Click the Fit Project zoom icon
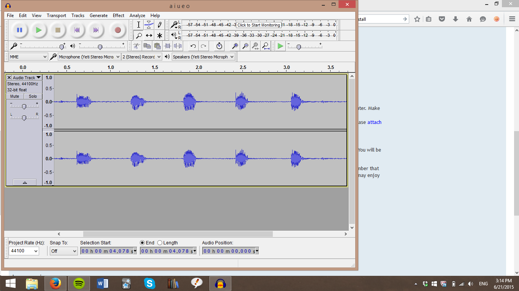This screenshot has width=519, height=291. [x=266, y=46]
